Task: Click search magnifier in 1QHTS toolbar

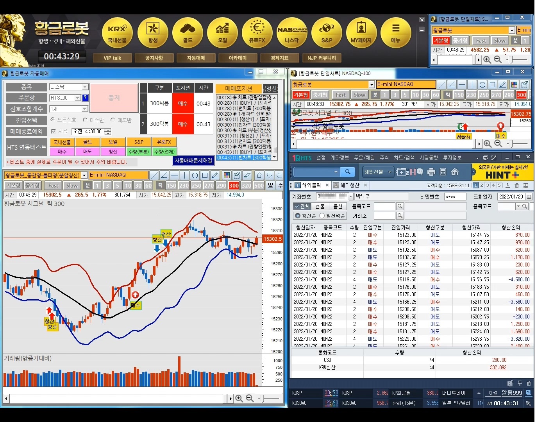Action: point(347,172)
